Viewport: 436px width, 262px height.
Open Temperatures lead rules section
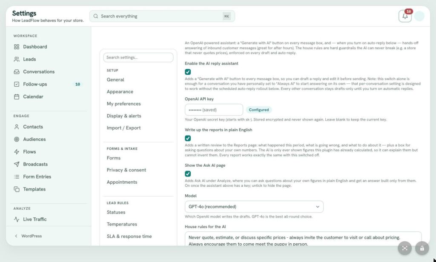click(122, 224)
